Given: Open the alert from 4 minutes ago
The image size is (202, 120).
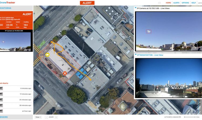Looking at the screenshot, I should [x=16, y=88].
